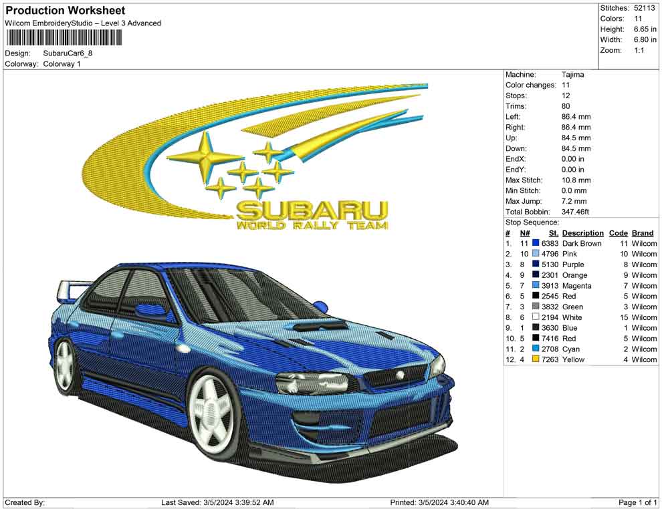
Task: Select the Green thread color chip
Action: coord(534,307)
